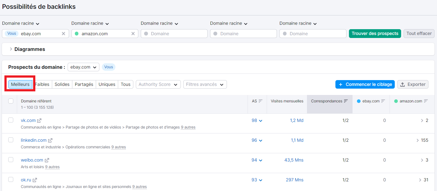Viewport: 437px width, 191px height.
Task: Open the Domaine racine dropdown above amazon.com
Action: click(90, 23)
